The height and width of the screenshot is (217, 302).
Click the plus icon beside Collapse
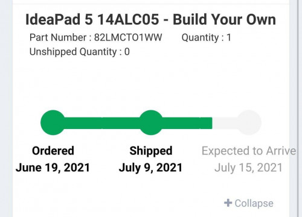pos(228,203)
